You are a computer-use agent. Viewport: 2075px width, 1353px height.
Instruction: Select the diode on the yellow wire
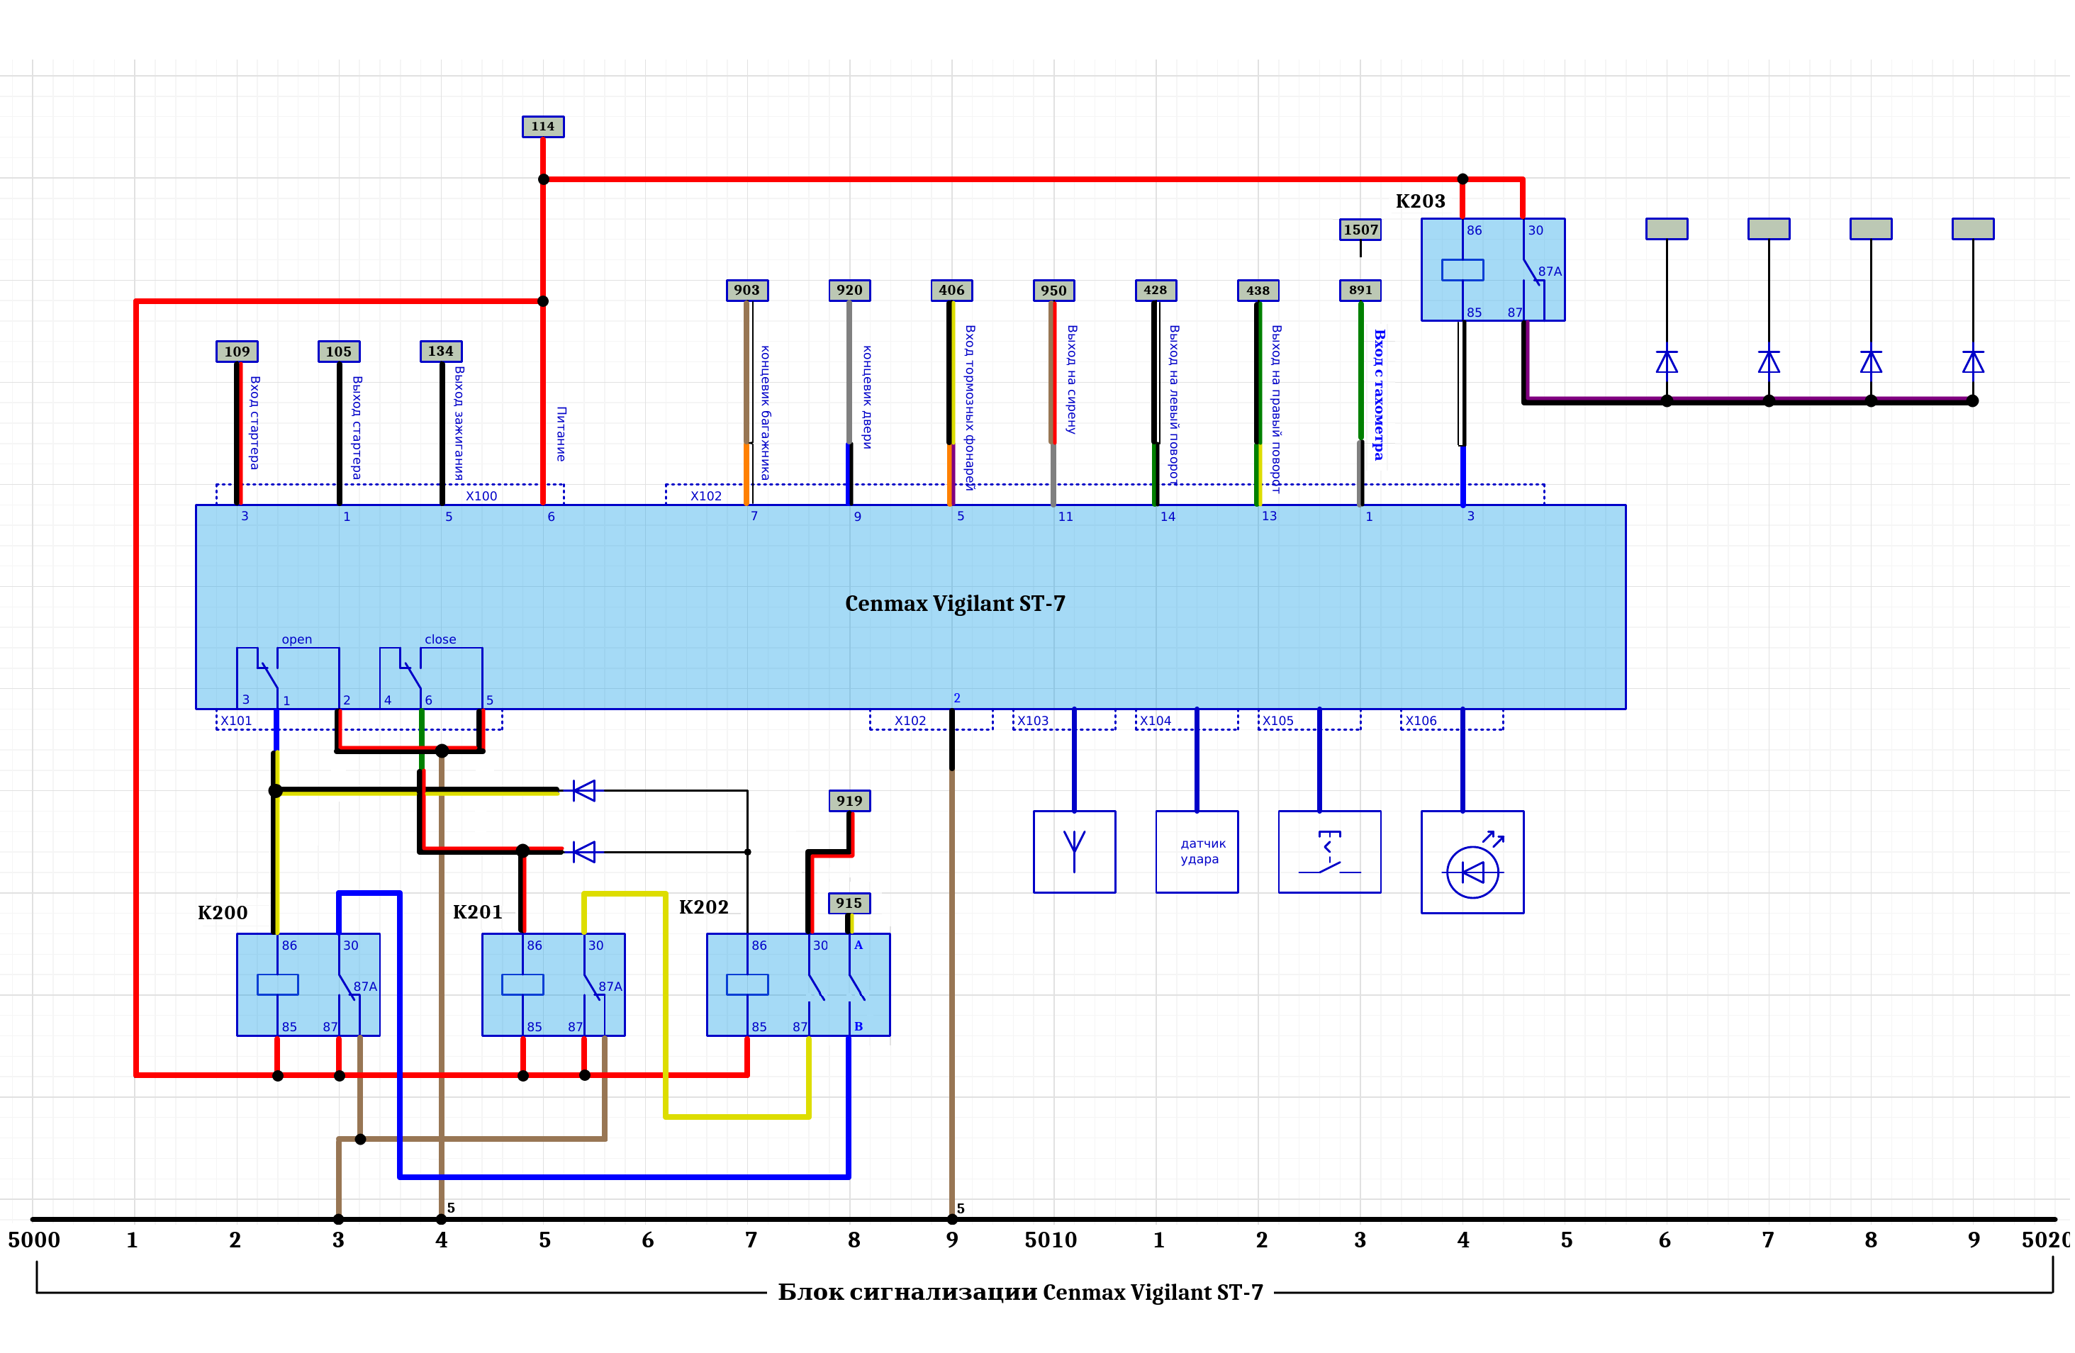point(585,792)
